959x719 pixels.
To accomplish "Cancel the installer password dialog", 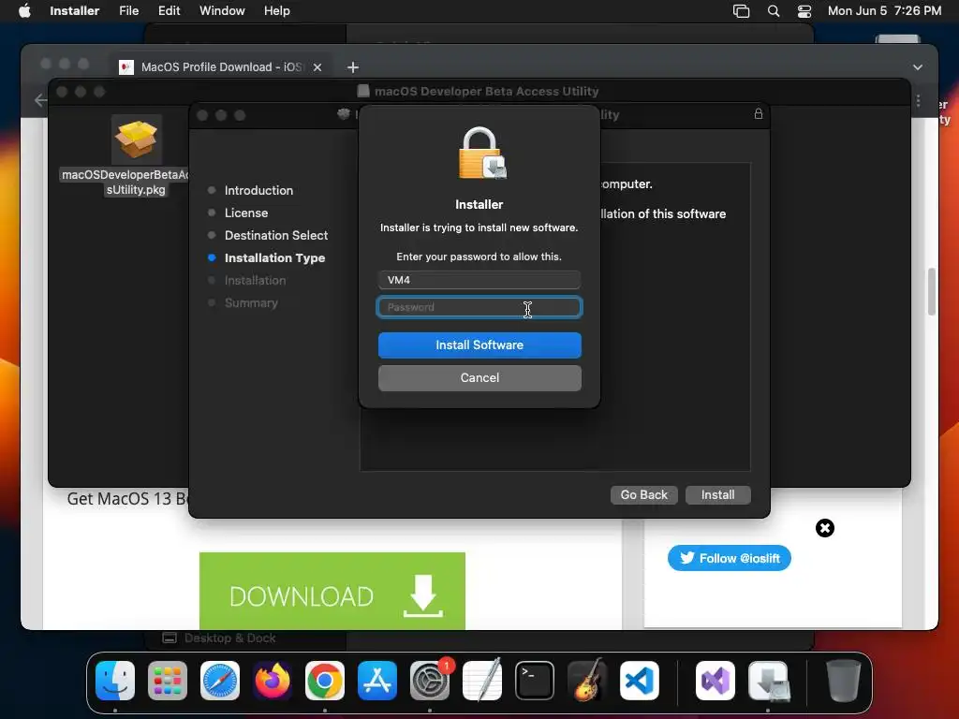I will coord(479,378).
